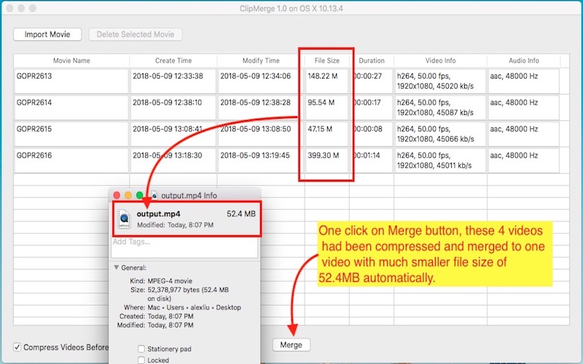Sort by File Size column header
This screenshot has width=583, height=364.
326,60
